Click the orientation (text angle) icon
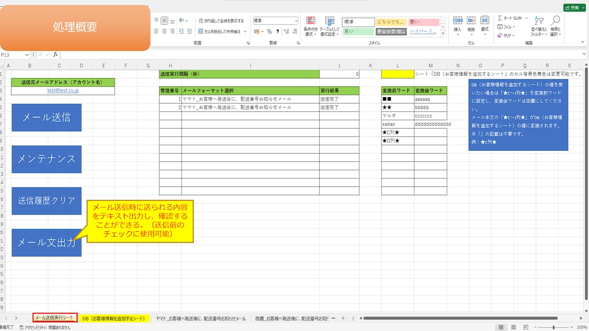The image size is (589, 331). click(182, 21)
